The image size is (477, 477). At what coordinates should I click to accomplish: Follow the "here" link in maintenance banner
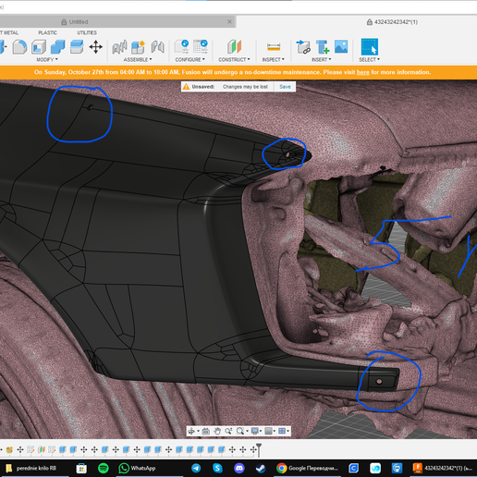(363, 72)
